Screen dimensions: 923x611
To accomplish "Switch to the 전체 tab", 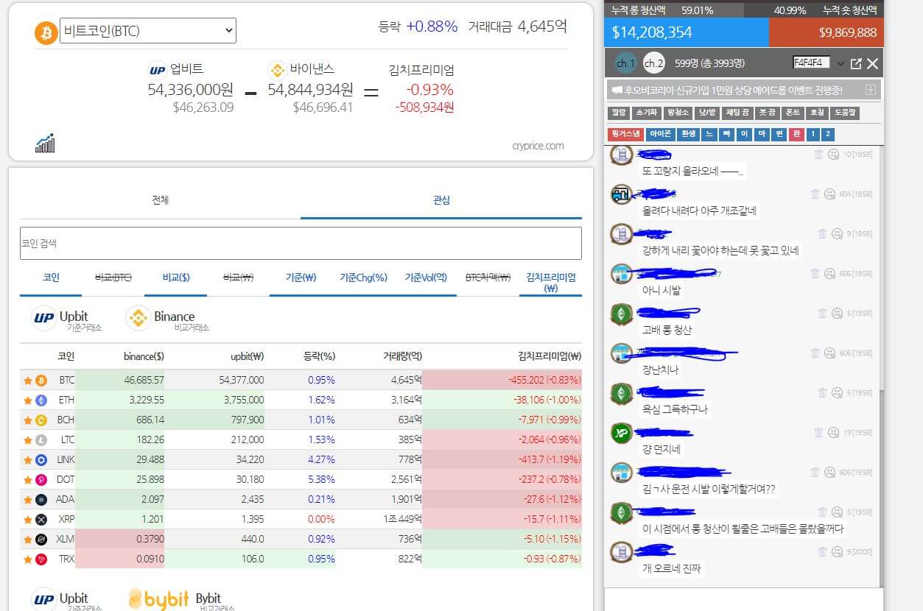I will (x=160, y=200).
